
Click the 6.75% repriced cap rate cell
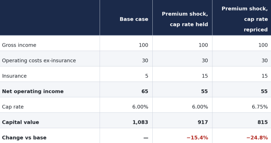260,107
